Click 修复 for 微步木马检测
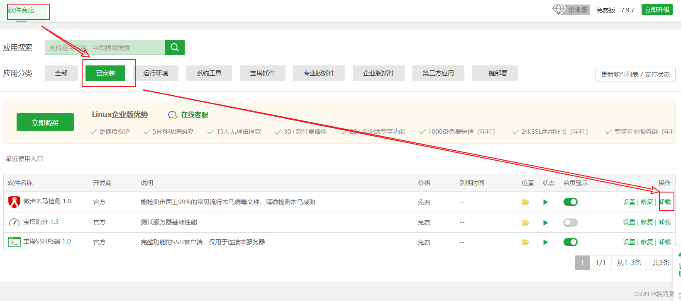This screenshot has width=681, height=301. click(x=647, y=202)
